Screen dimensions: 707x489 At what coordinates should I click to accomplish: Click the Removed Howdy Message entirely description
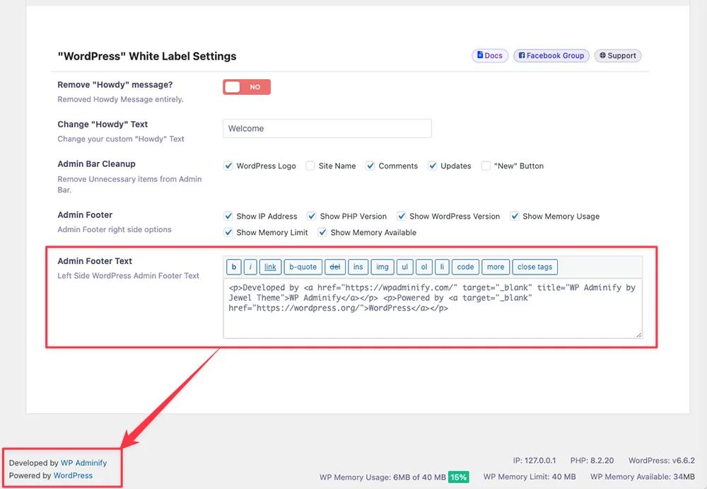[x=120, y=99]
